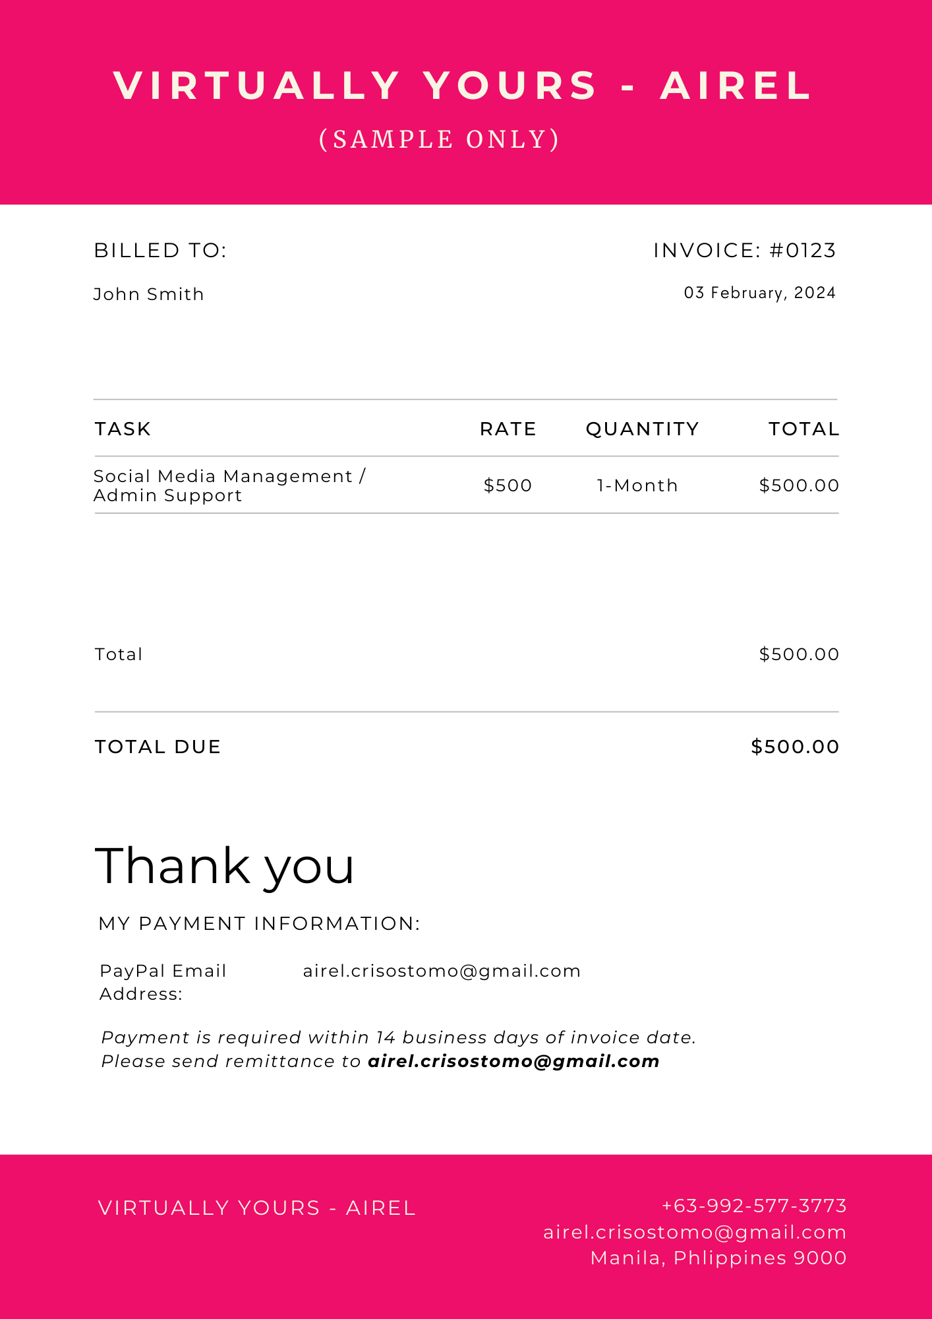Click the TASK column header
This screenshot has width=932, height=1319.
coord(123,429)
